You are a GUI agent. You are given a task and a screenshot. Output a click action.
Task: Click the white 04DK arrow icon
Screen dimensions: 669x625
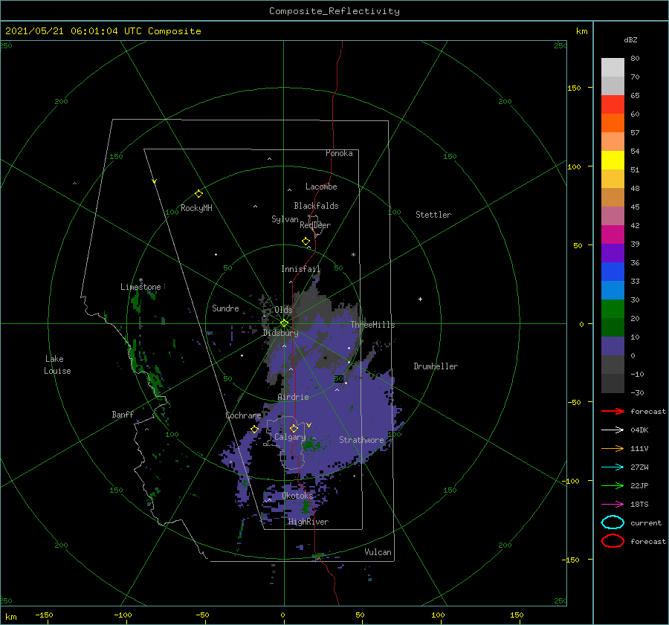tap(613, 430)
